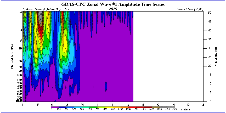
Task: Click the chart title 'GDAS-CPC Zonal Wave #1 Amplitude Time Series'
Action: tap(113, 5)
